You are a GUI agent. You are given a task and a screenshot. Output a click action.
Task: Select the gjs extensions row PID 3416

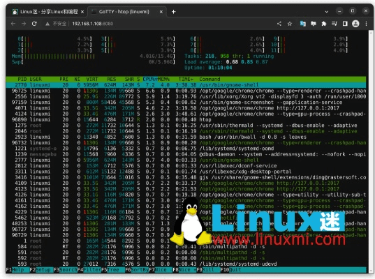[x=186, y=177]
